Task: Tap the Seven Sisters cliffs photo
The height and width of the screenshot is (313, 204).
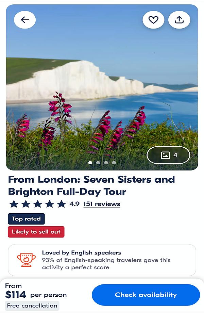Action: tap(102, 85)
